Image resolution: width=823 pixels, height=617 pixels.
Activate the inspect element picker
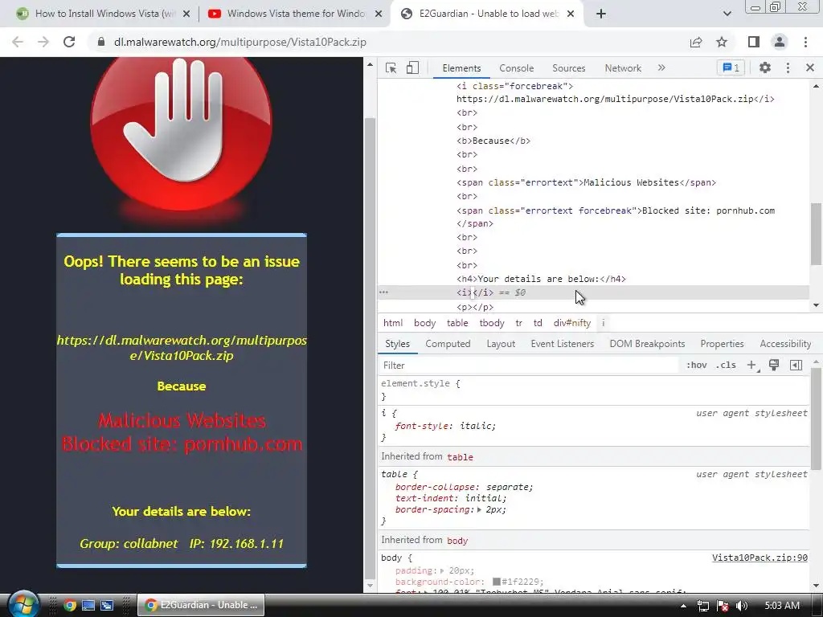[x=391, y=67]
